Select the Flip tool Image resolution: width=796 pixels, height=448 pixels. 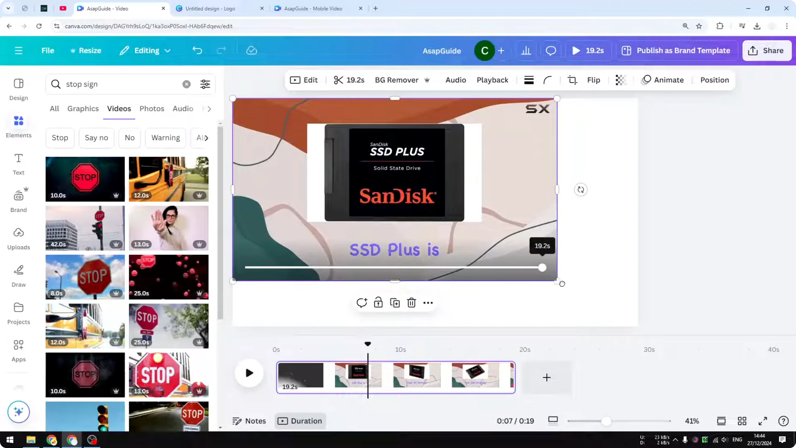click(593, 80)
